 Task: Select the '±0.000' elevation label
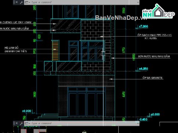[155, 114]
